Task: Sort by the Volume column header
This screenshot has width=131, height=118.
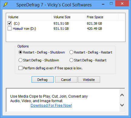Action: (29, 17)
